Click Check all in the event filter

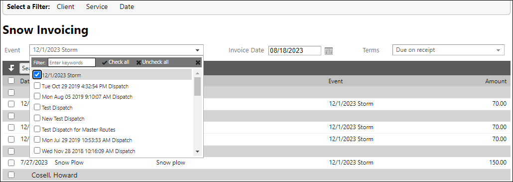(x=116, y=62)
